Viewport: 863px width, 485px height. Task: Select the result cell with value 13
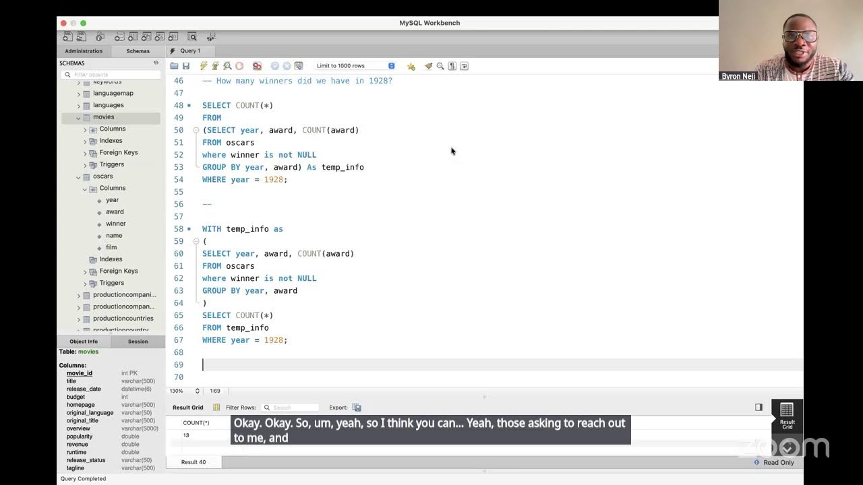pos(186,435)
